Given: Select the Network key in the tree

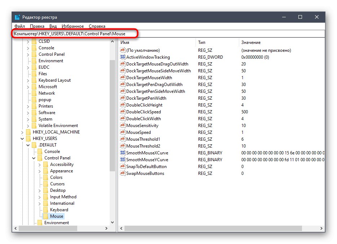Looking at the screenshot, I should (x=47, y=93).
